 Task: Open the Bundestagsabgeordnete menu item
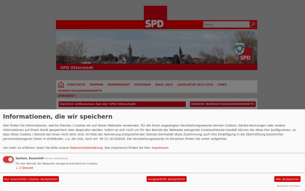[x=80, y=91]
